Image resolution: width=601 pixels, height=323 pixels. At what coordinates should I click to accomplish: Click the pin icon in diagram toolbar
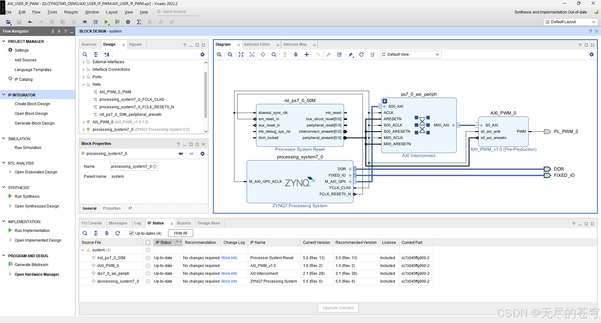(x=351, y=54)
